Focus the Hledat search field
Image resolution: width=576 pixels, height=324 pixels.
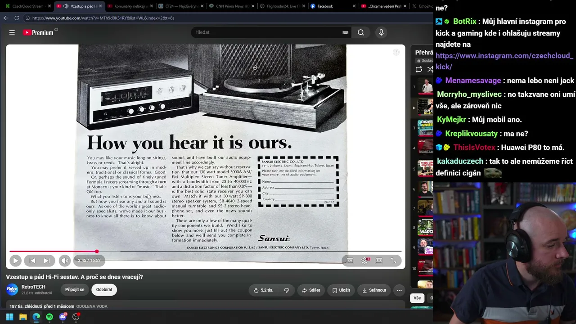pos(268,32)
